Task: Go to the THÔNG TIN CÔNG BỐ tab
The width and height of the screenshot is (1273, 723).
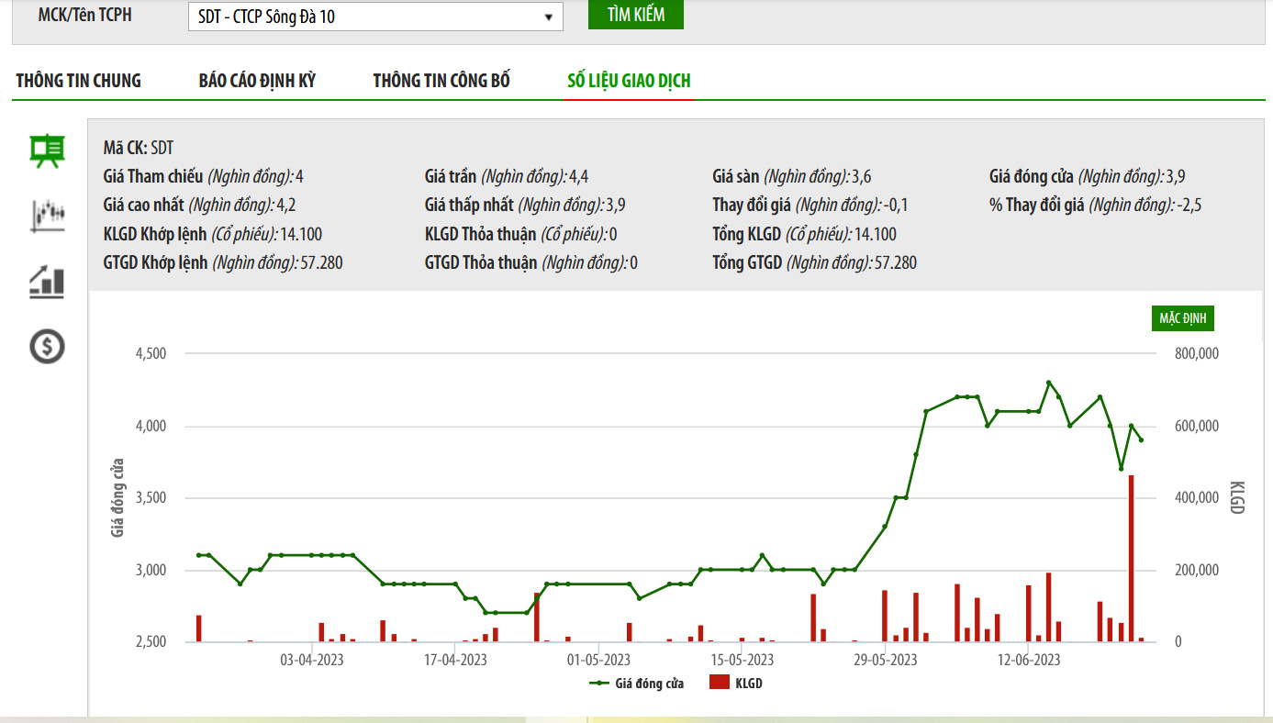Action: coord(441,81)
